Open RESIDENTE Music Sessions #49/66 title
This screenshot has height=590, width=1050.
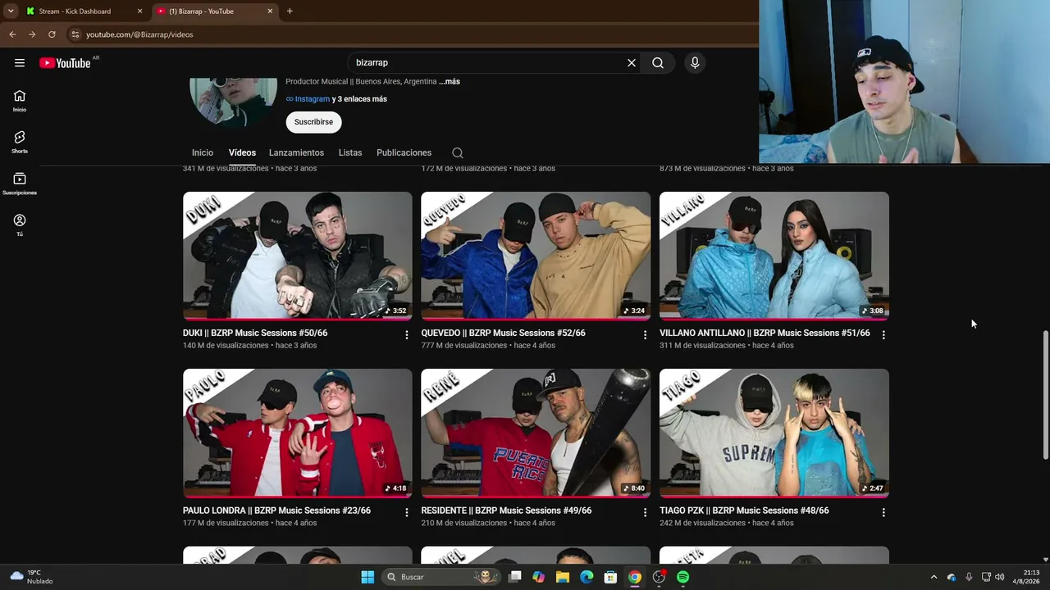point(506,511)
